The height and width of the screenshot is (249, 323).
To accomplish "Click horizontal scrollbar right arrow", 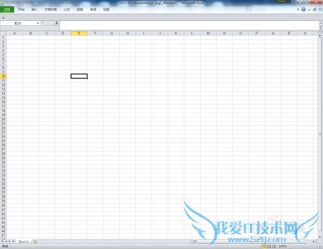I will coord(314,241).
